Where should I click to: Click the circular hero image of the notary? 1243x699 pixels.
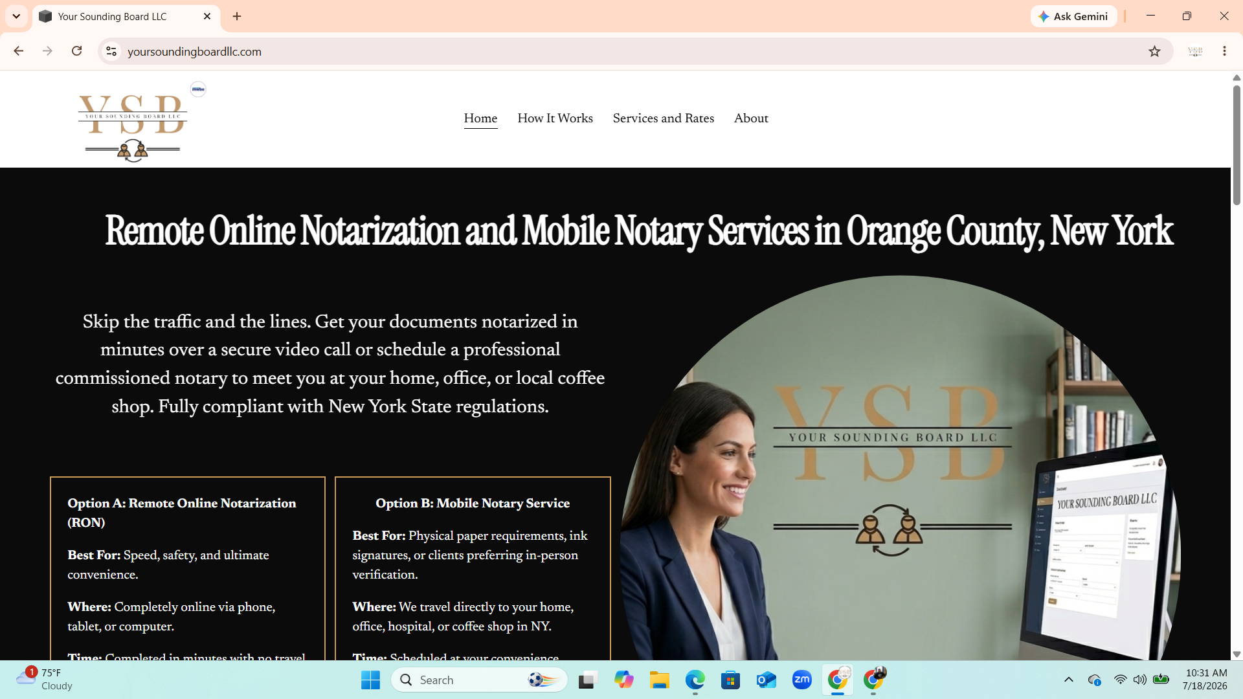(x=901, y=468)
